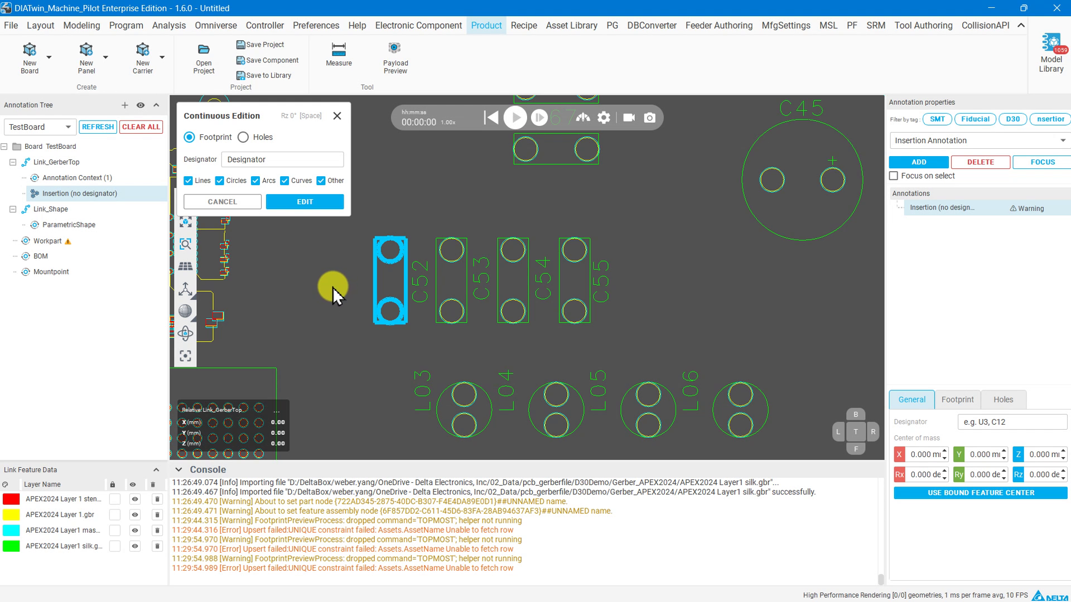
Task: Click the orbit view viewport tool
Action: 185,333
